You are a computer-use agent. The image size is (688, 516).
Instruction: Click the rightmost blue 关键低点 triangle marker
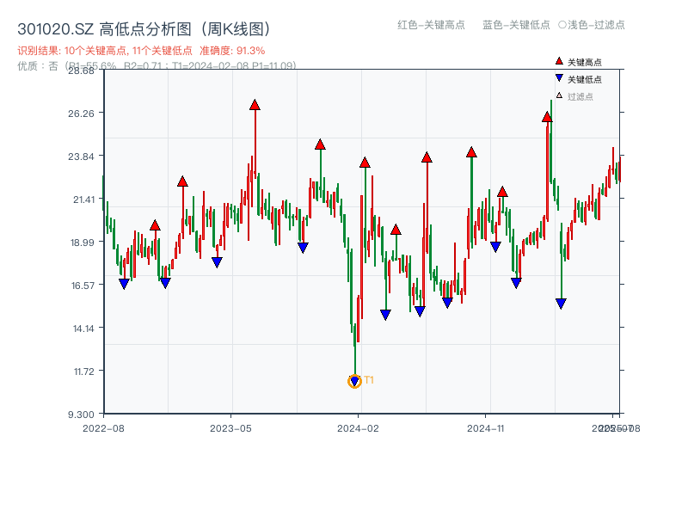click(x=560, y=302)
